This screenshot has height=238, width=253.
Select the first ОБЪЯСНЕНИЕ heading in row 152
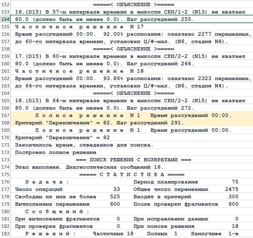pos(133,5)
